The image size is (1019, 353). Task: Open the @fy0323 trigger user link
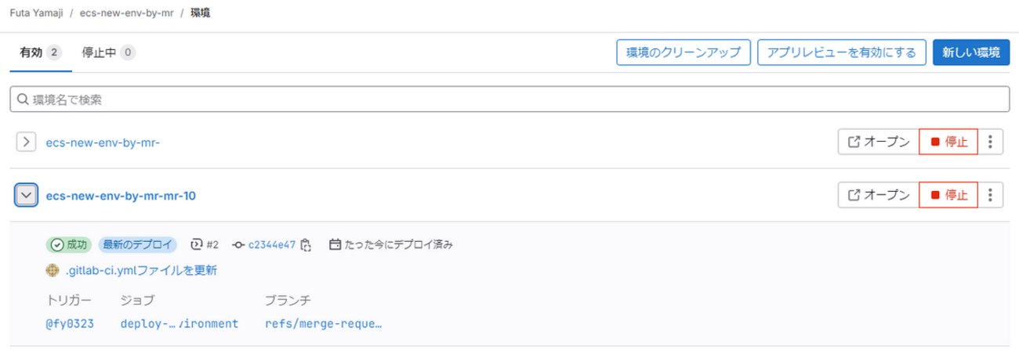(70, 323)
